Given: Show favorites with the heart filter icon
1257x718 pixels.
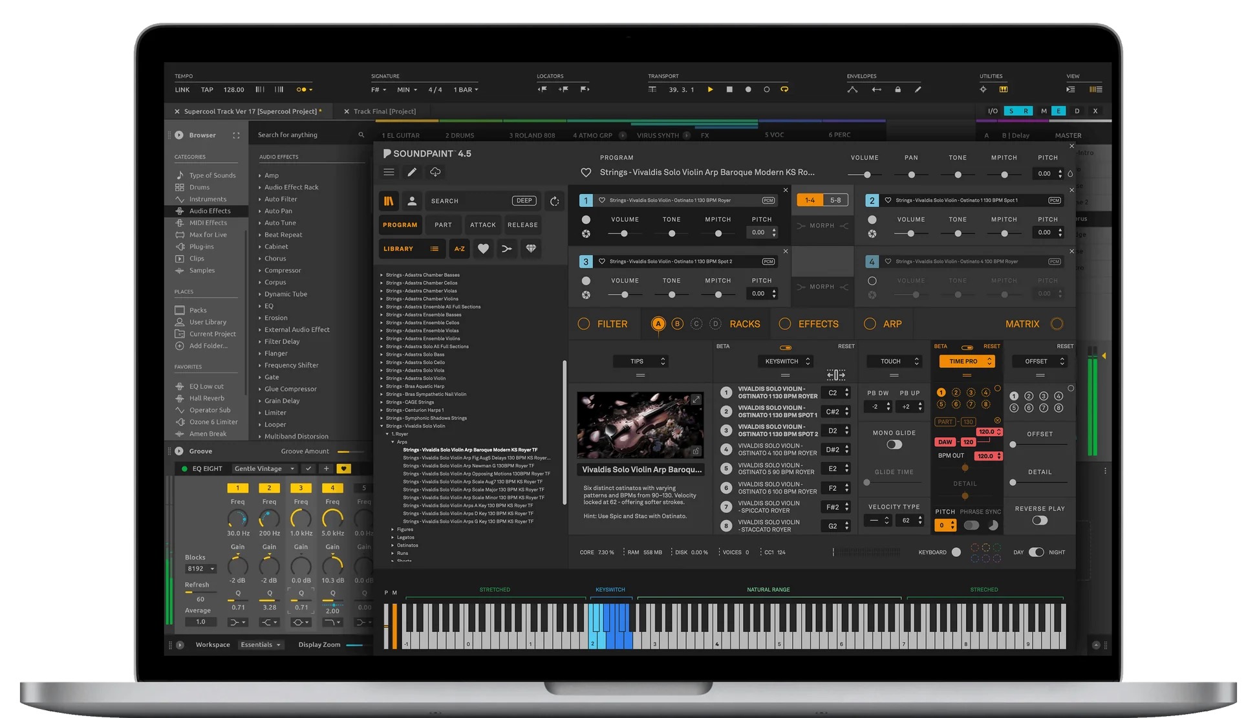Looking at the screenshot, I should [x=483, y=249].
